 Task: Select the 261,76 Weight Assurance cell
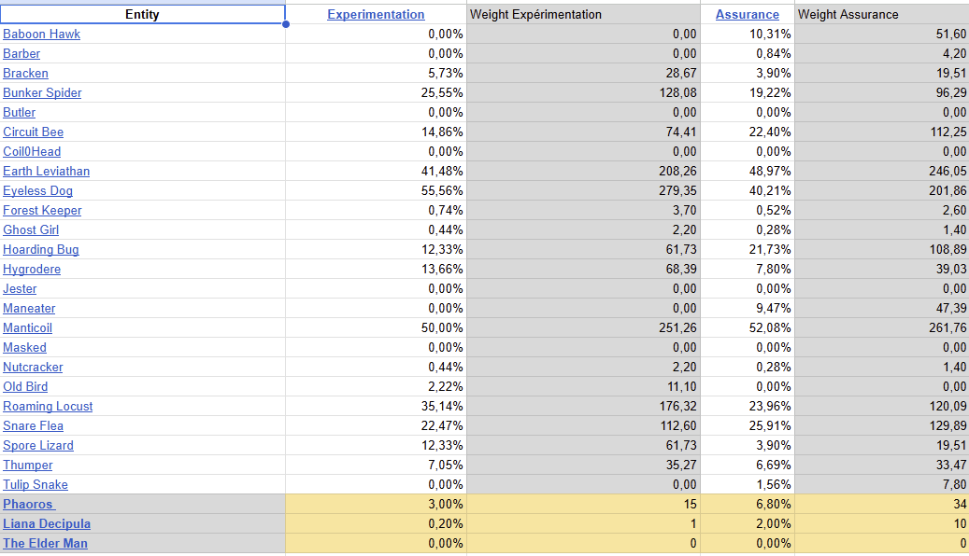[x=882, y=327]
